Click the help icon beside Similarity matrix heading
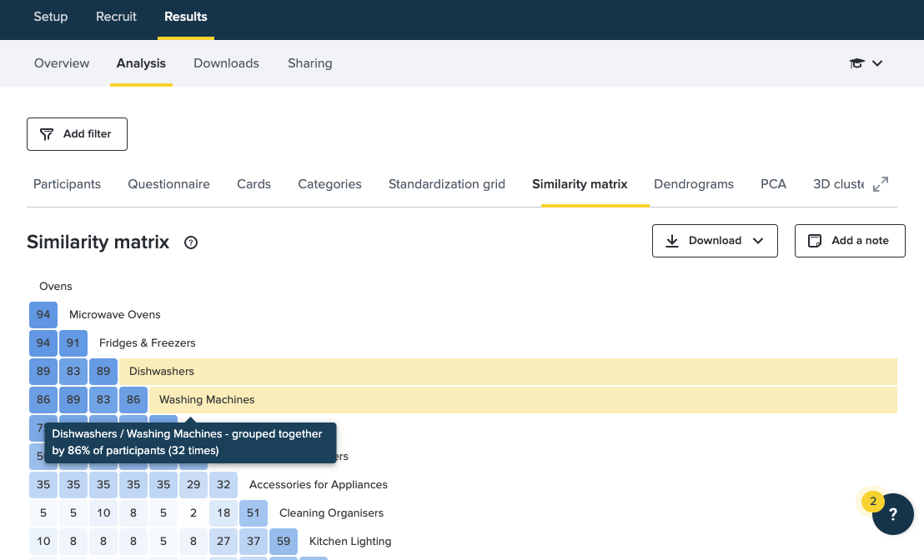 tap(191, 242)
